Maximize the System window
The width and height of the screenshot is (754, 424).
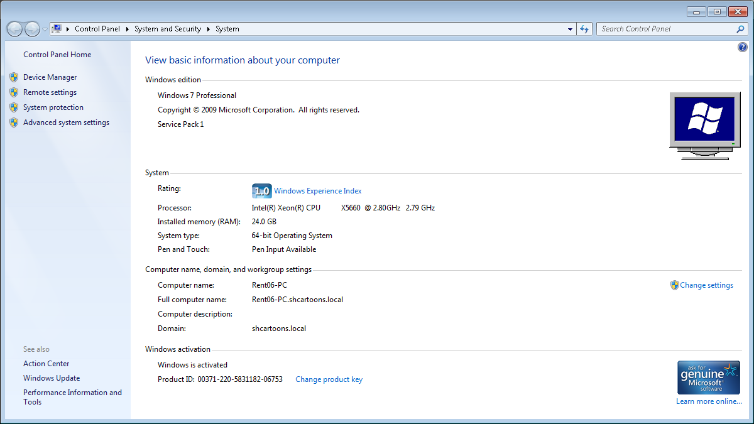click(x=717, y=11)
